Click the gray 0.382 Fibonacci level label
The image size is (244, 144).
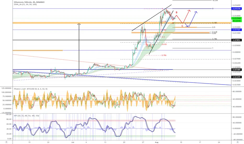[x=215, y=23]
